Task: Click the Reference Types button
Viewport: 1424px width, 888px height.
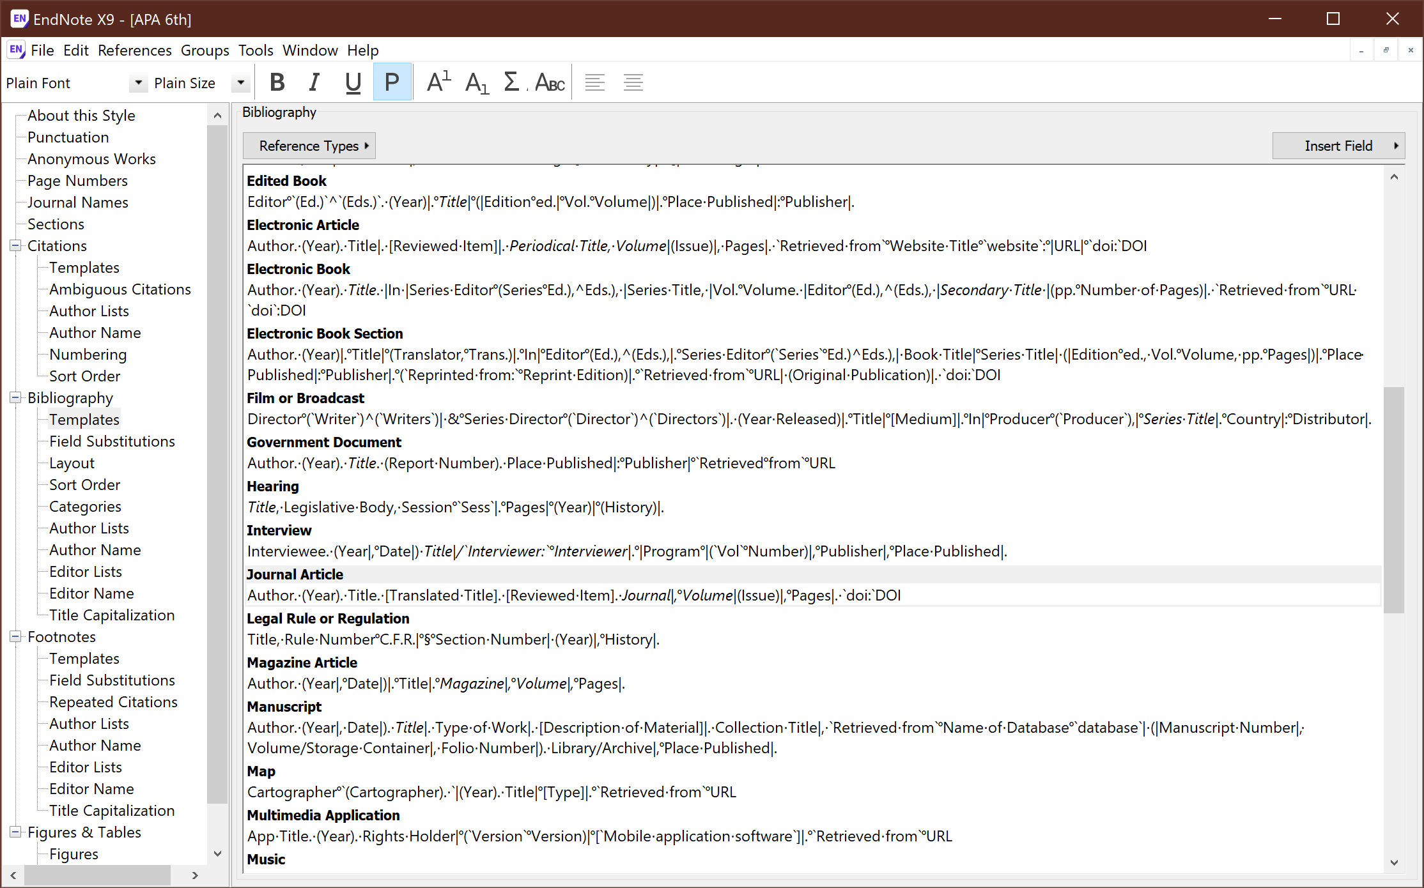Action: [x=309, y=146]
